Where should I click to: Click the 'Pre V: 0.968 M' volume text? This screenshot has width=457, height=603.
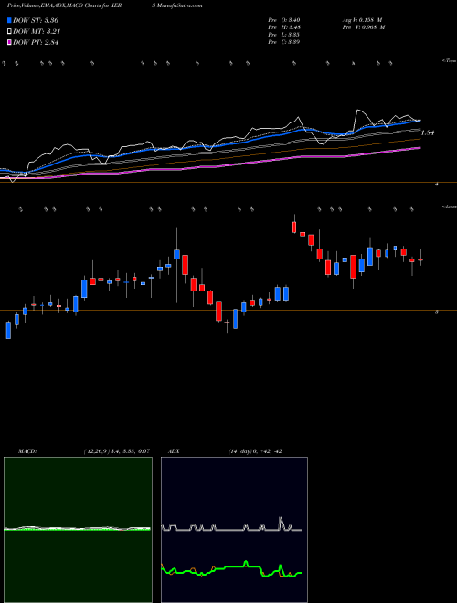363,27
